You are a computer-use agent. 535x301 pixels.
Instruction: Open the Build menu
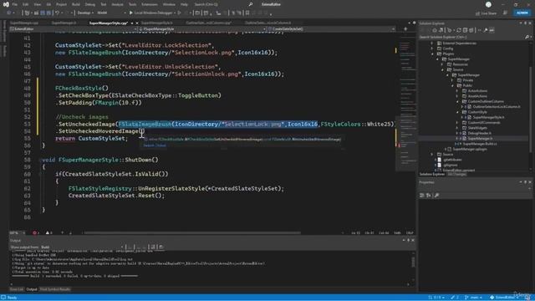76,4
